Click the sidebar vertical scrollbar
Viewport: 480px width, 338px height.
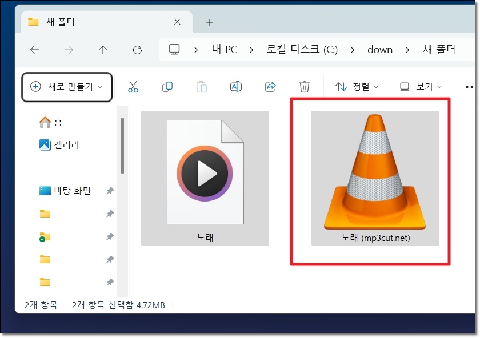pyautogui.click(x=122, y=146)
